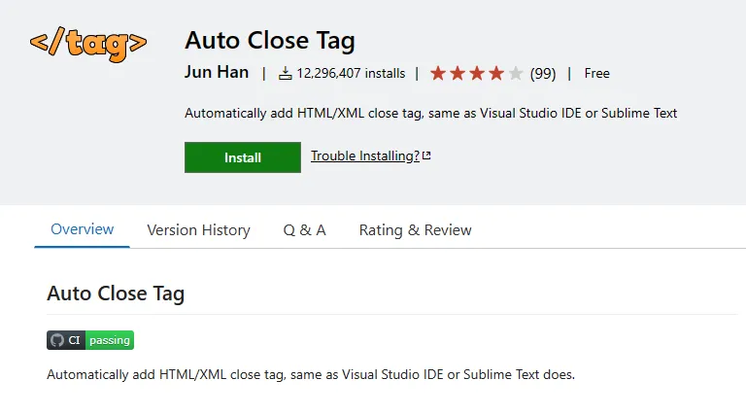Click external link icon after Trouble Installing

tap(426, 156)
